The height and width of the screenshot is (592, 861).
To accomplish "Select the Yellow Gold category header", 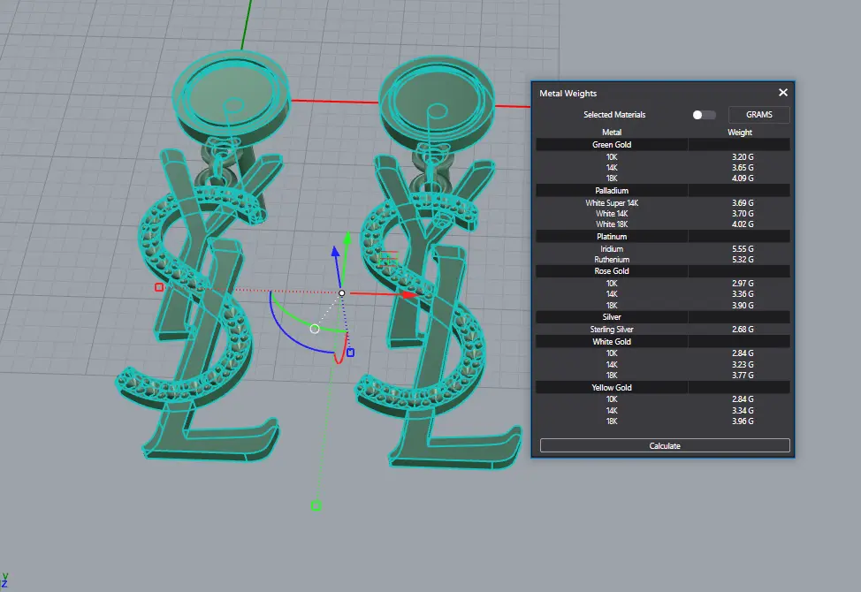I will coord(612,388).
